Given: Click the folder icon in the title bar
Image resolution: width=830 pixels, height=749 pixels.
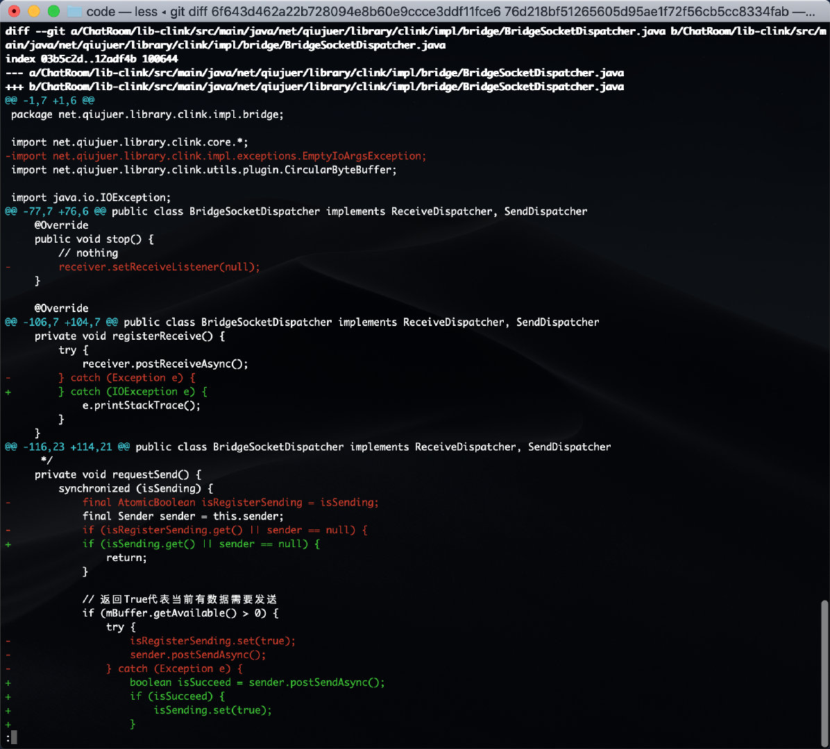Looking at the screenshot, I should coord(75,11).
